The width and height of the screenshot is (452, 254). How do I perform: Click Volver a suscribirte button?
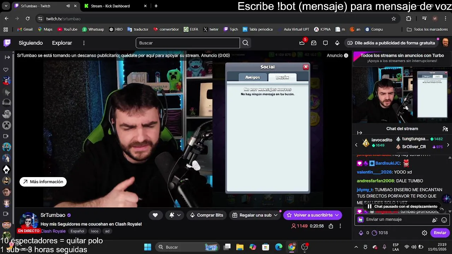[x=313, y=215]
